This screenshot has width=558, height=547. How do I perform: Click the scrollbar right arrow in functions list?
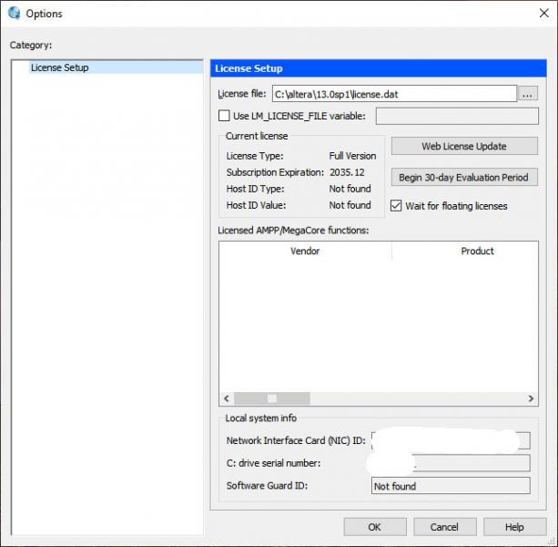532,398
